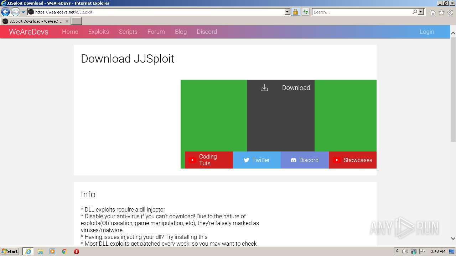Click the WeAreDevs site logo

[x=28, y=32]
